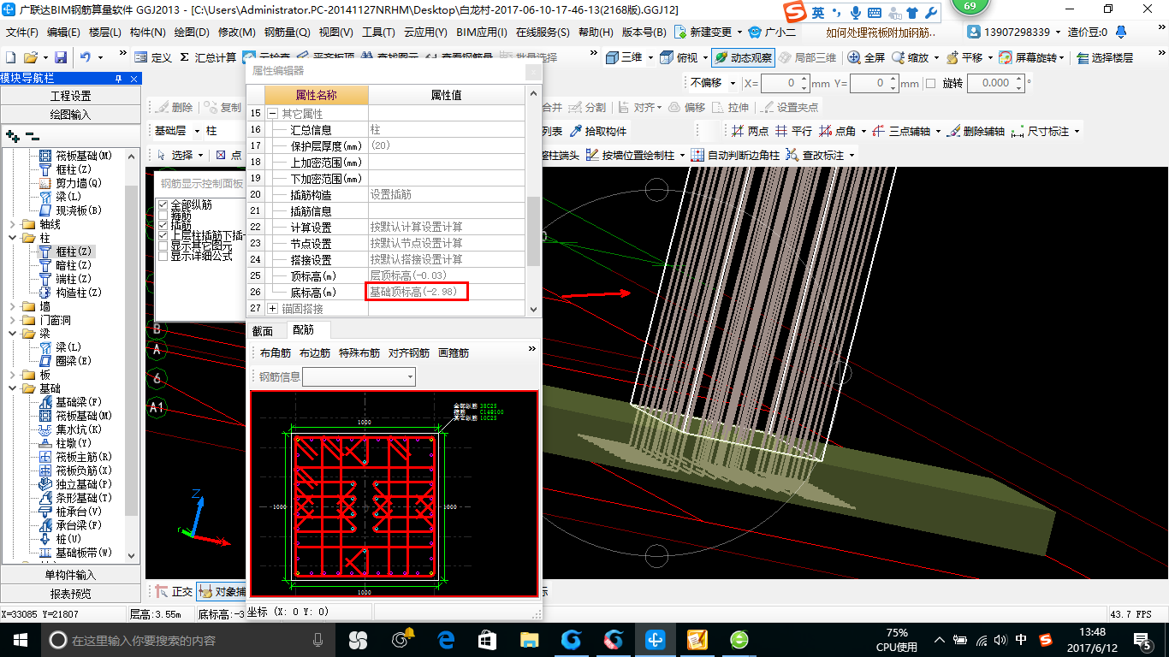The width and height of the screenshot is (1169, 657).
Task: Select 点 point drawing tool
Action: [228, 155]
